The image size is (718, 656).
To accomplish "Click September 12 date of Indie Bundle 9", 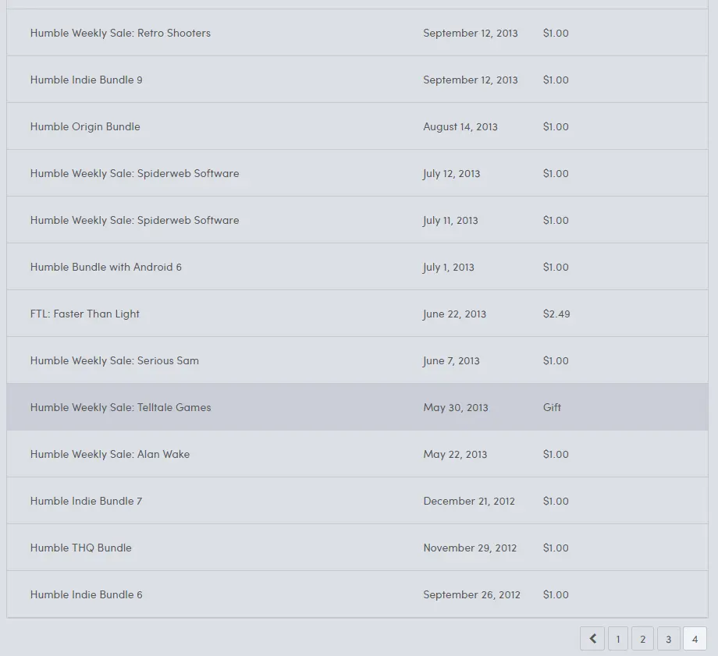I will [x=471, y=80].
